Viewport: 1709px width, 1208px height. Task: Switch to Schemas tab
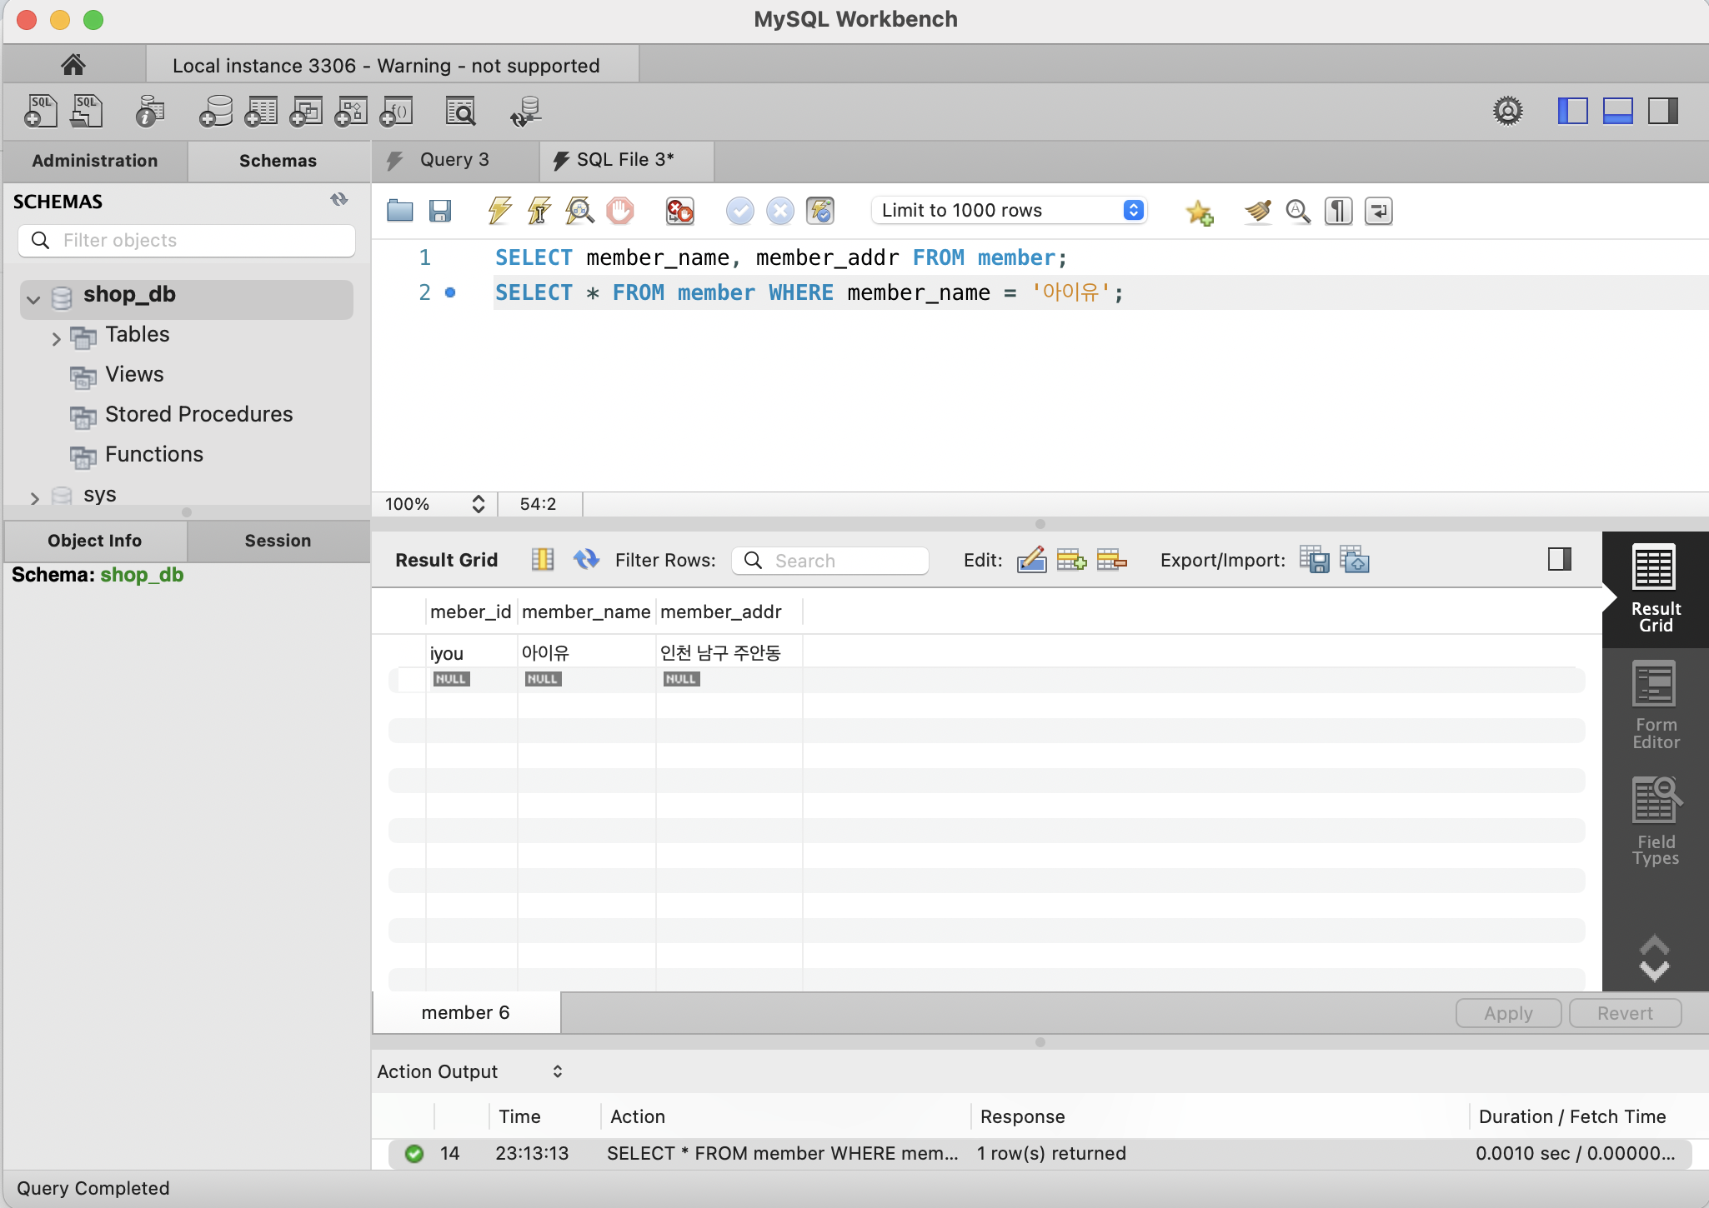[x=278, y=161]
